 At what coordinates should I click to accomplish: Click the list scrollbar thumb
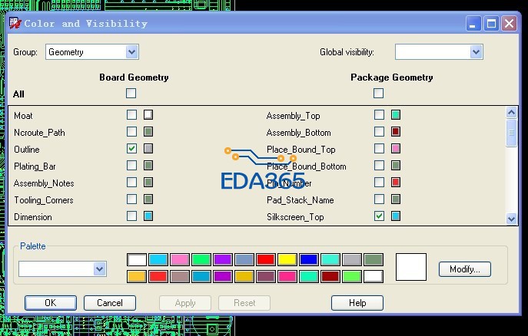tap(512, 133)
